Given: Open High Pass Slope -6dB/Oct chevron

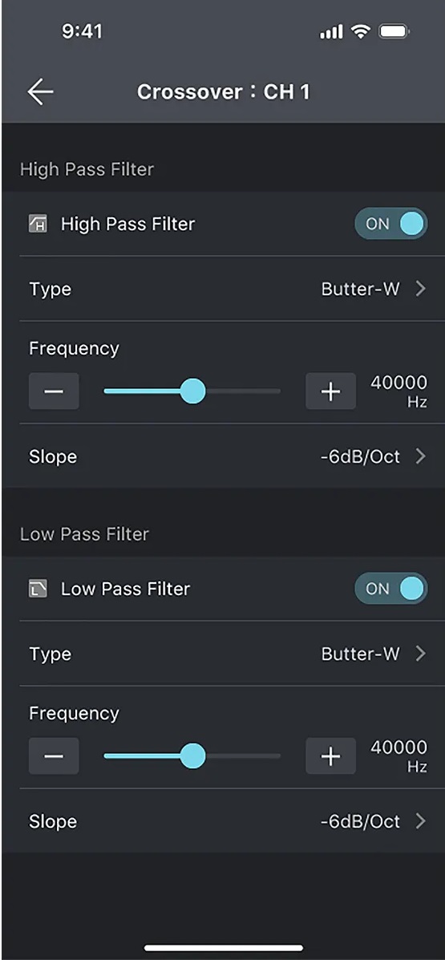Looking at the screenshot, I should 420,456.
